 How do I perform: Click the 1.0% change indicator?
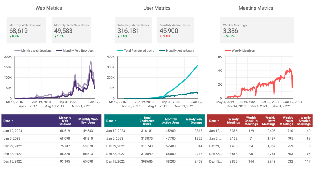(x=122, y=36)
